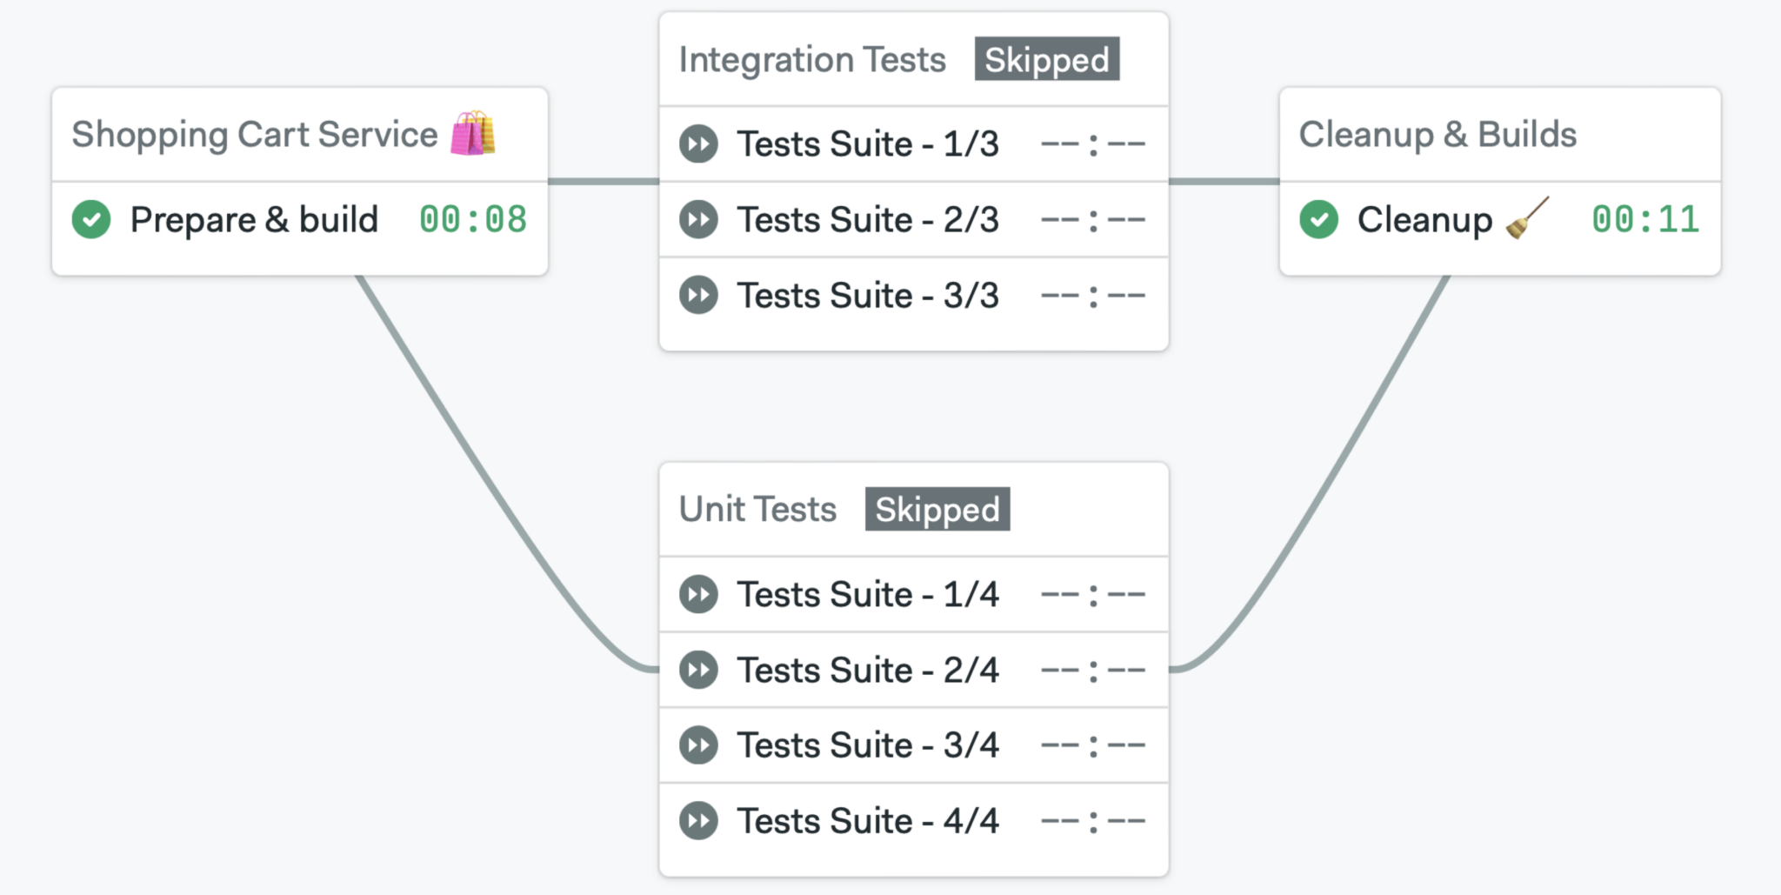Viewport: 1781px width, 895px height.
Task: Toggle the Skipped badge on Integration Tests
Action: pyautogui.click(x=1046, y=59)
